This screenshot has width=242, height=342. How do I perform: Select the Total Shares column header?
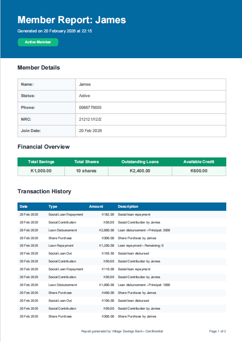pos(86,162)
